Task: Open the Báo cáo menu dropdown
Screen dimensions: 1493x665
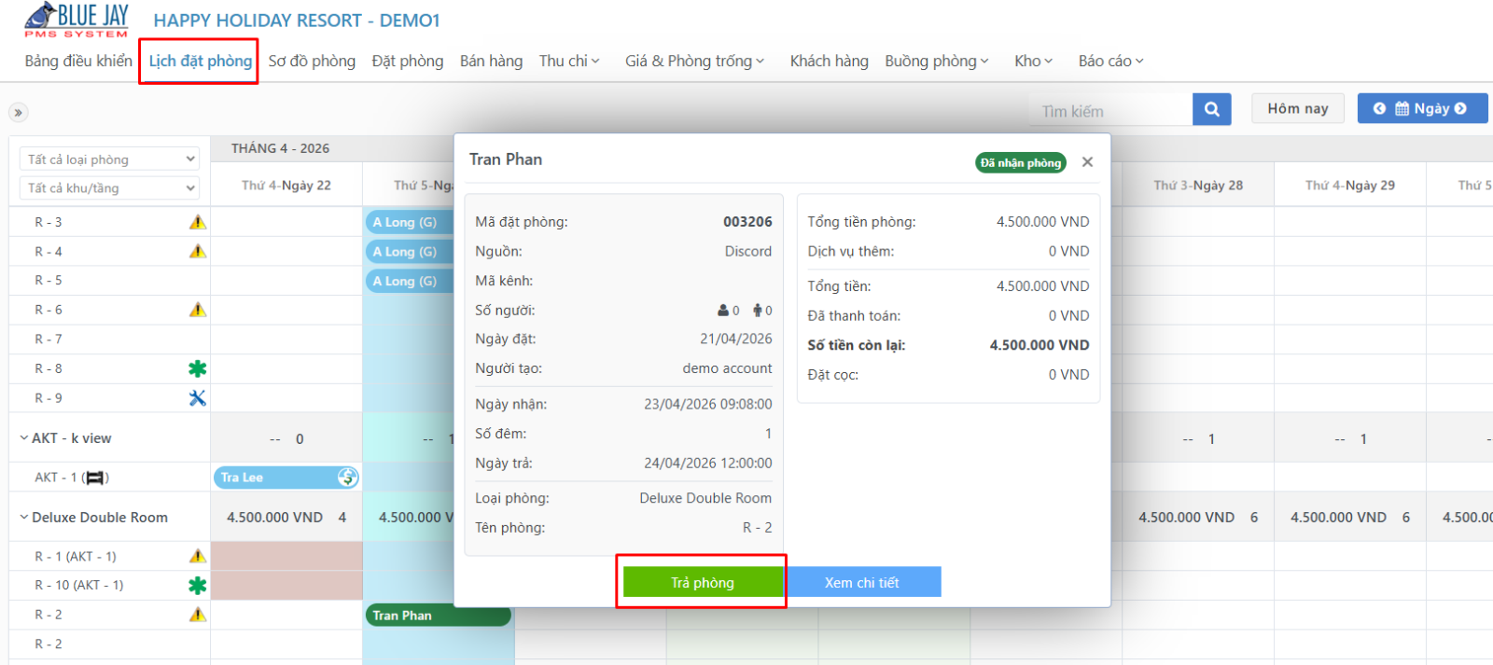Action: click(1110, 61)
